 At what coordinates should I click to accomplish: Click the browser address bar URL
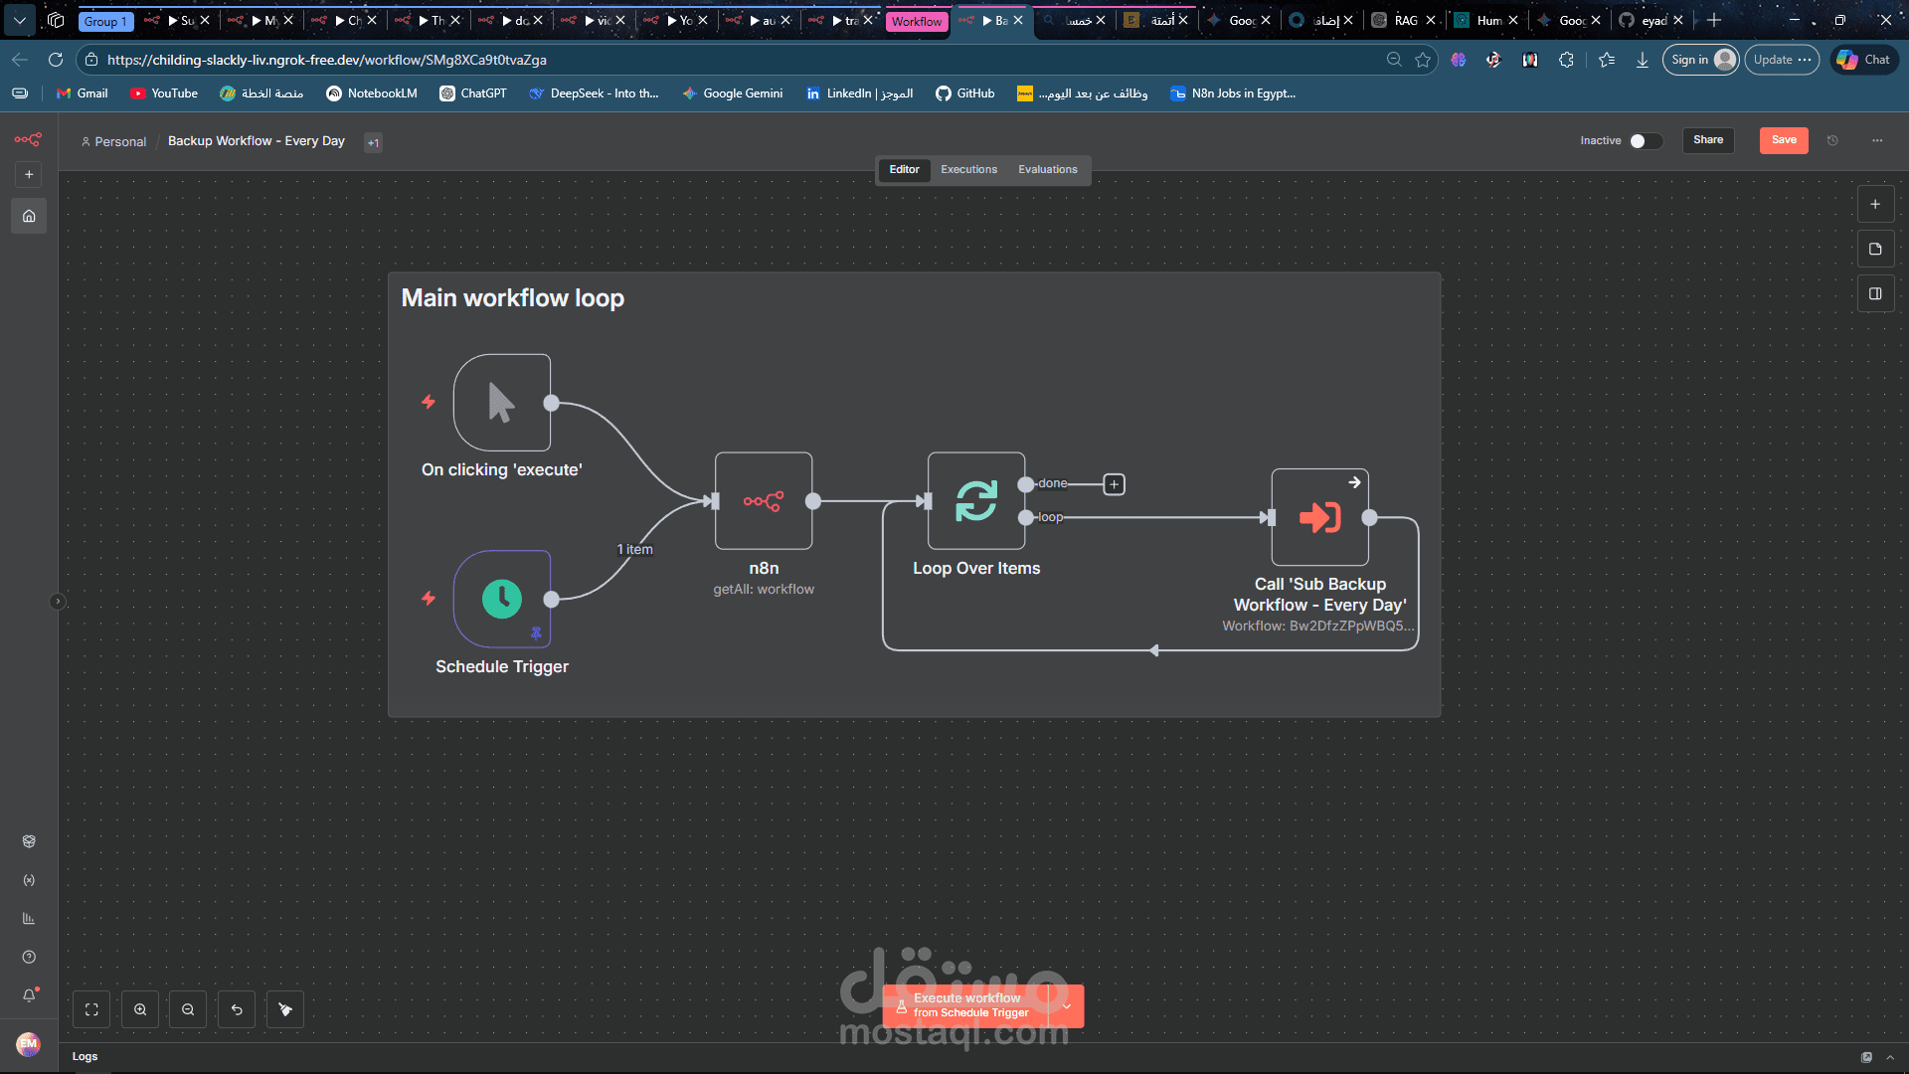click(x=328, y=60)
